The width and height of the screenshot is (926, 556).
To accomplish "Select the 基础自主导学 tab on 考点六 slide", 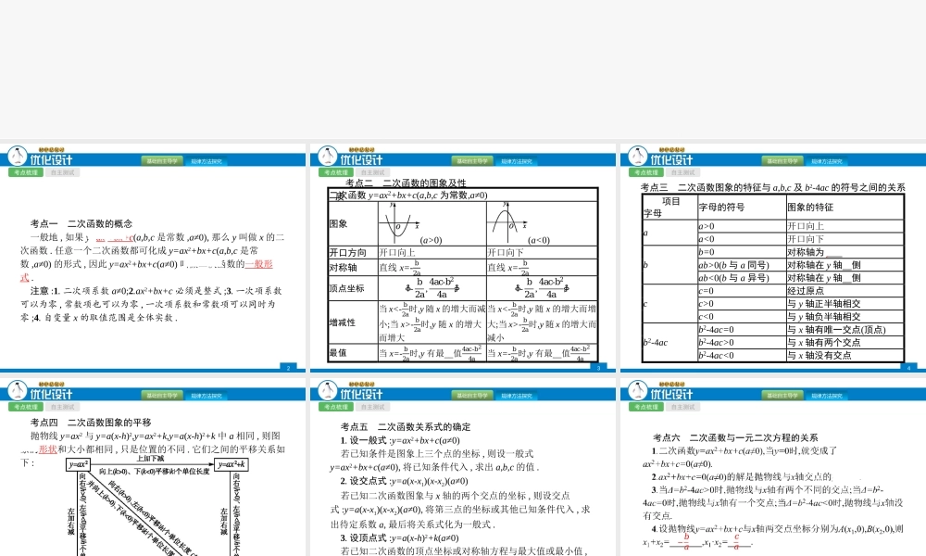I will point(782,393).
